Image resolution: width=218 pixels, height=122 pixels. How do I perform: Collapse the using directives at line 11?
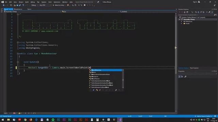coord(18,42)
